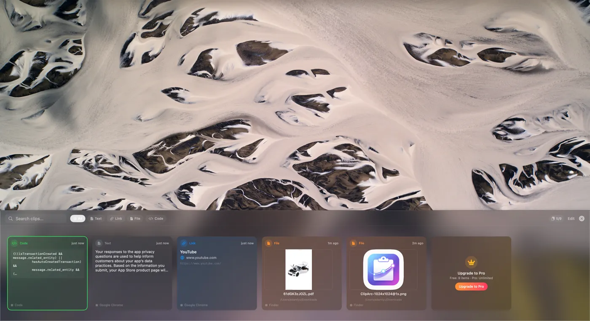Enable the Text filter pill
The image size is (590, 321).
(96, 218)
